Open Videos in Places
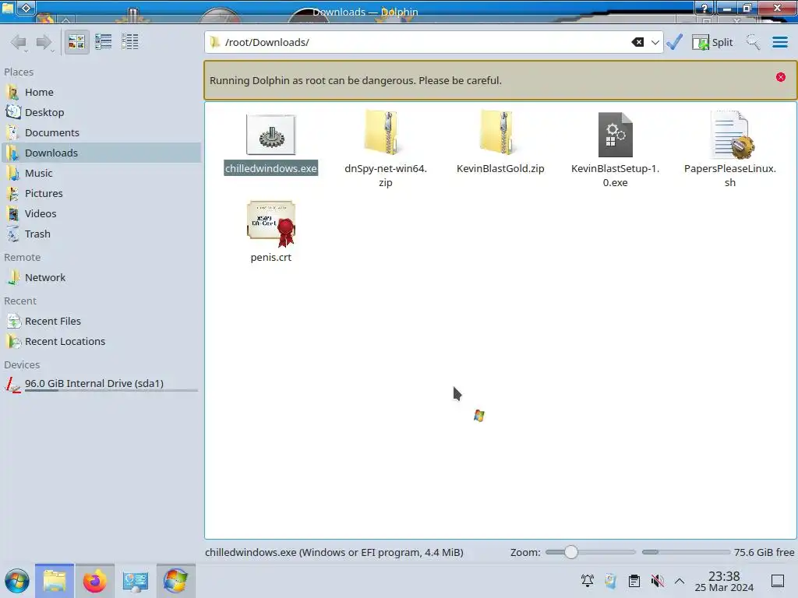This screenshot has height=598, width=798. click(102, 214)
